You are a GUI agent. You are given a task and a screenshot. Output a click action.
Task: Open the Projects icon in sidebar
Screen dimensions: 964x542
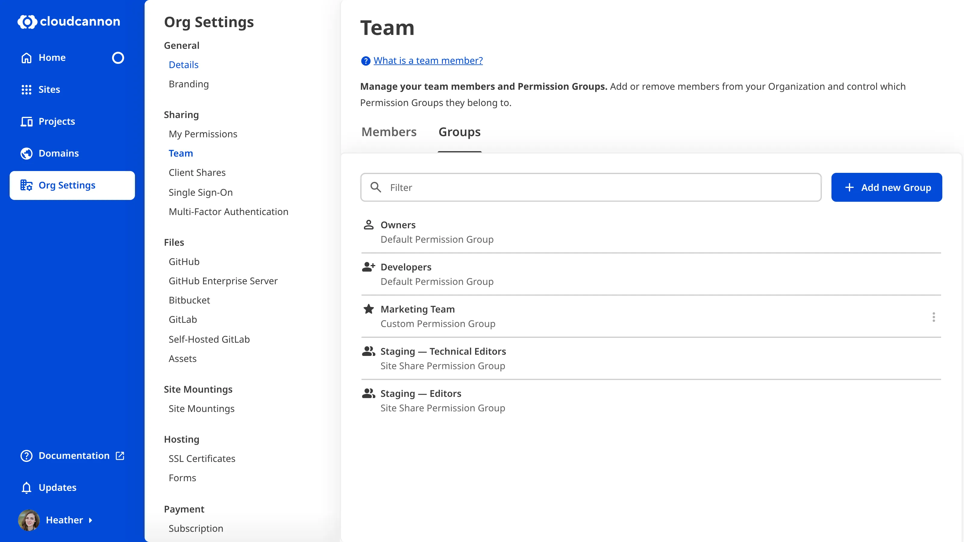[x=26, y=122]
